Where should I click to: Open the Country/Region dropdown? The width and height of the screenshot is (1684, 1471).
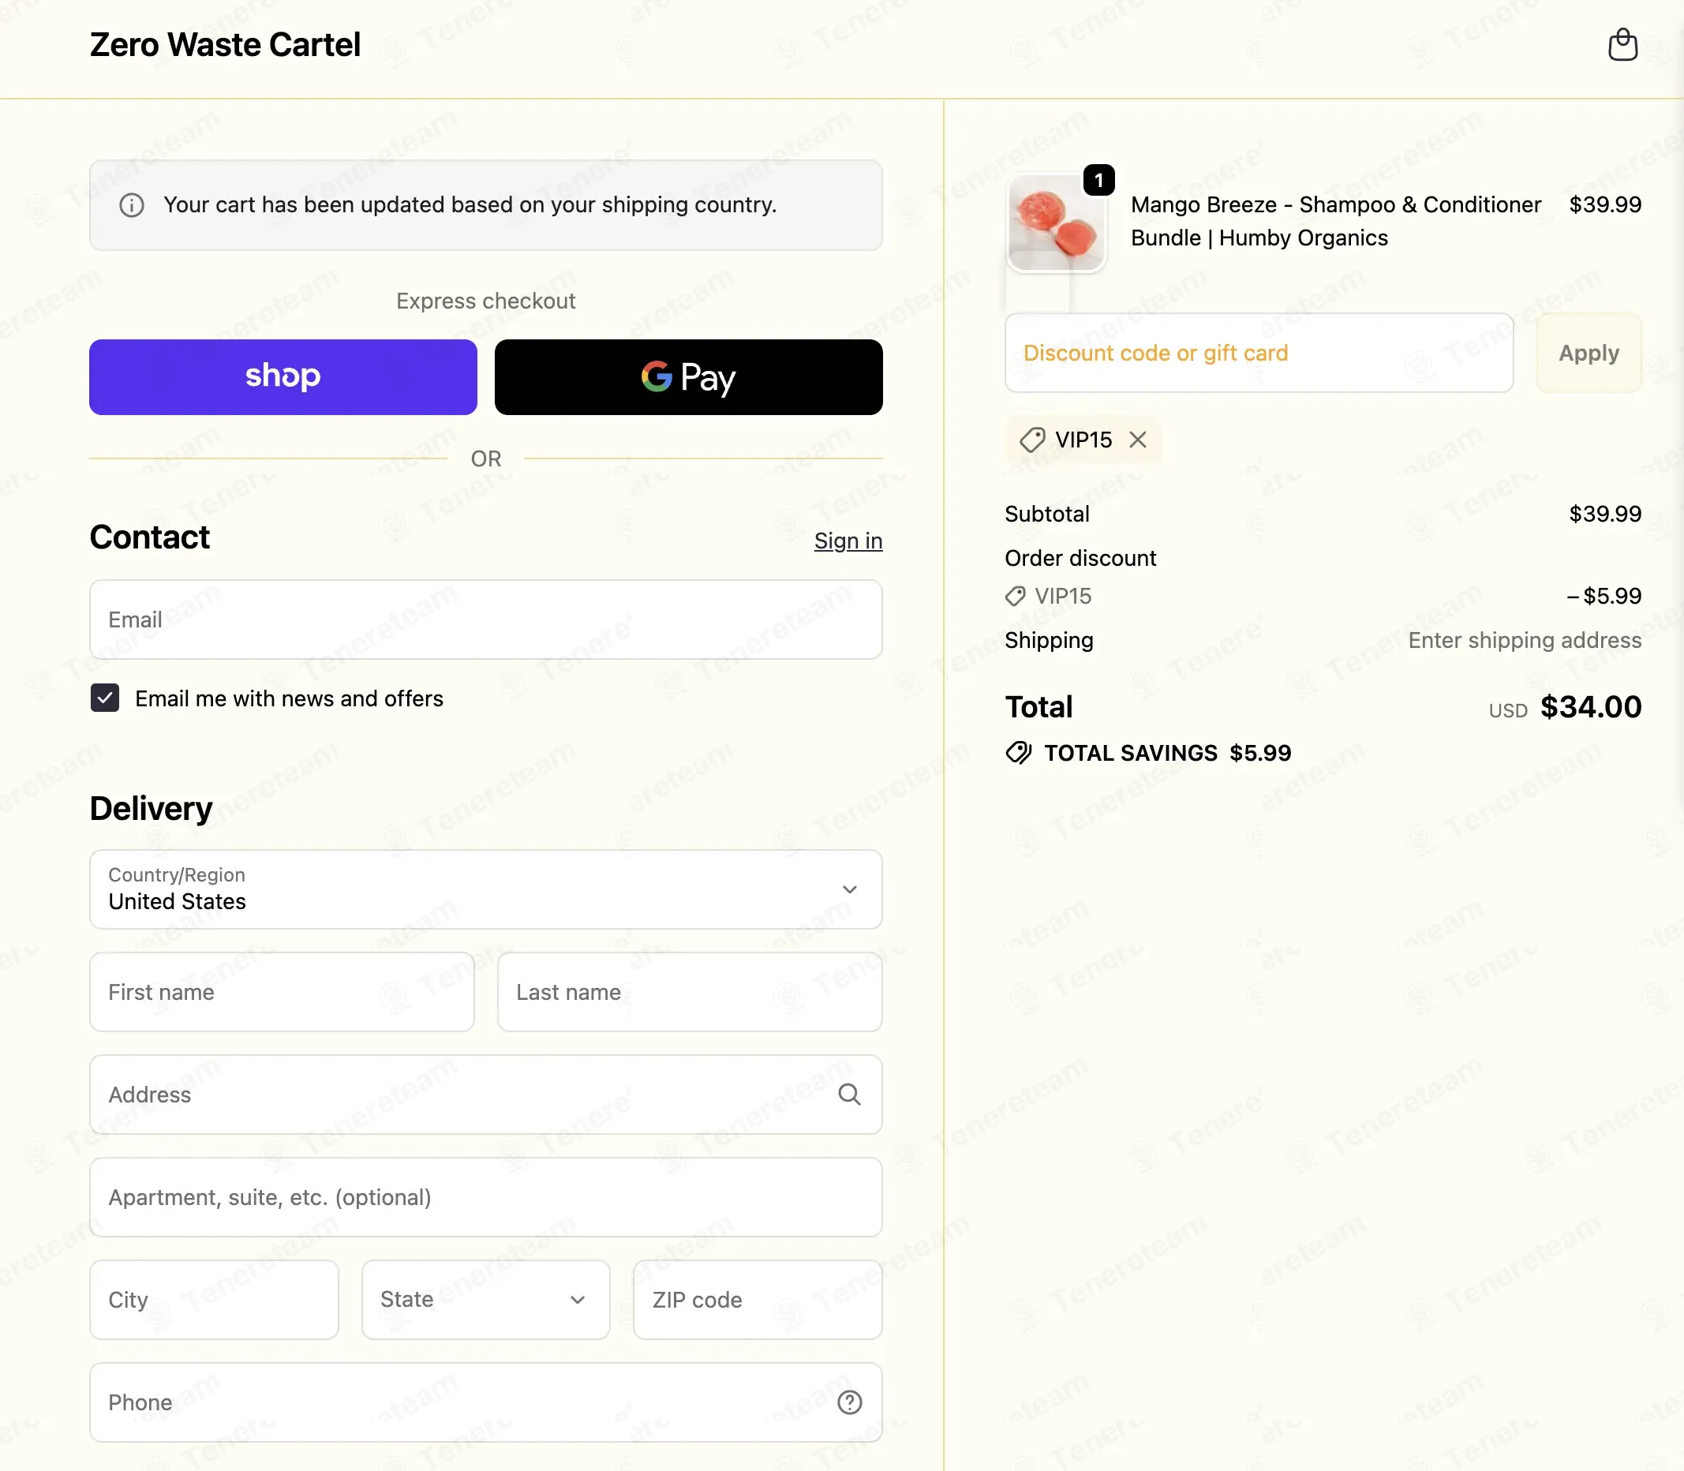coord(485,889)
